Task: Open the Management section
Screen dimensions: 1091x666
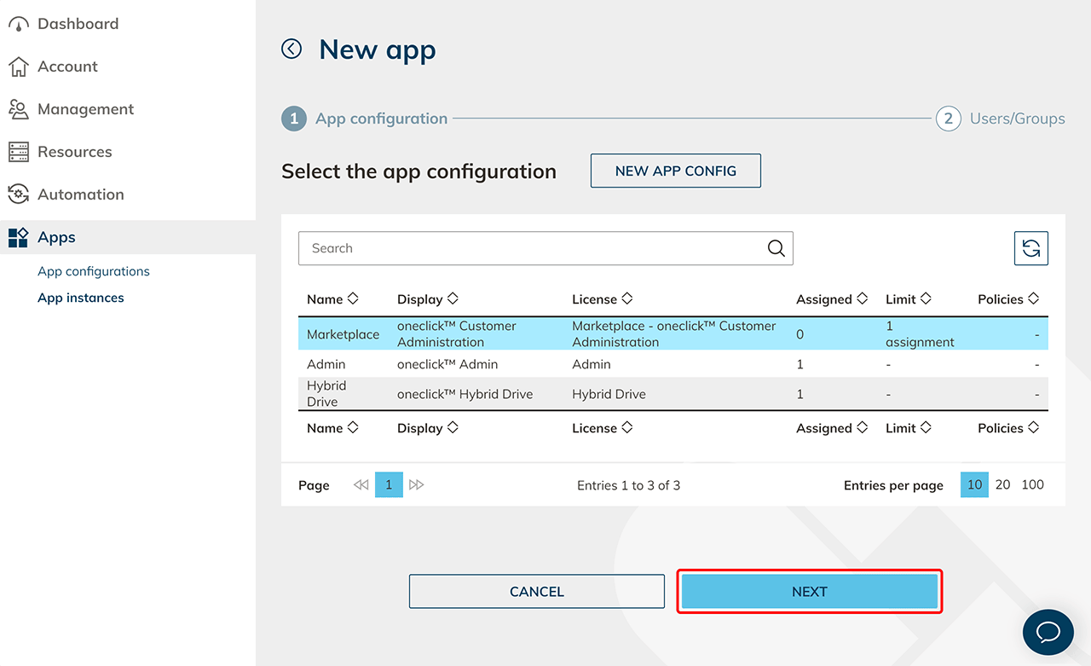Action: (x=85, y=109)
